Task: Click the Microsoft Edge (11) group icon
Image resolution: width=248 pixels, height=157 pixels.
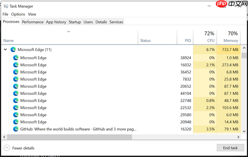Action: tap(13, 50)
